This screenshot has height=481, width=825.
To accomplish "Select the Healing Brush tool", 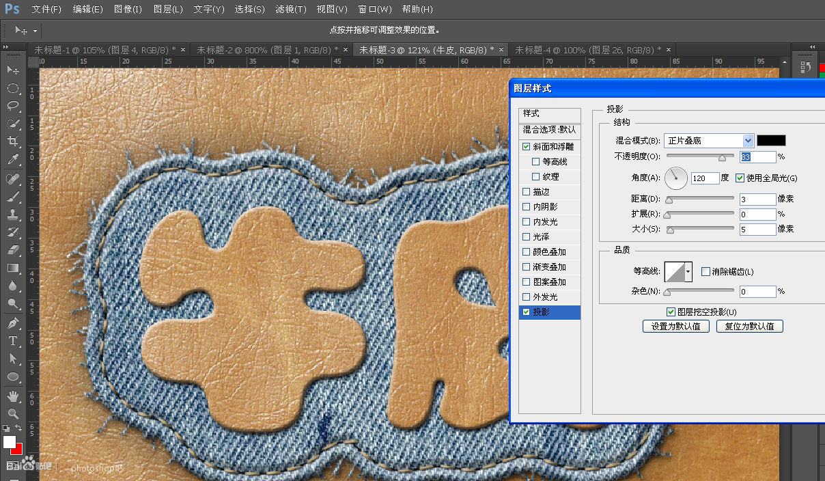I will [13, 178].
